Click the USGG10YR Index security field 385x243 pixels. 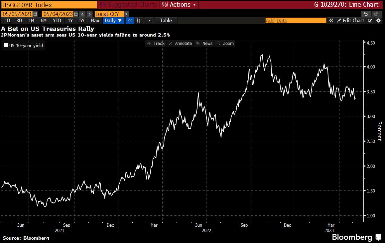coord(49,5)
